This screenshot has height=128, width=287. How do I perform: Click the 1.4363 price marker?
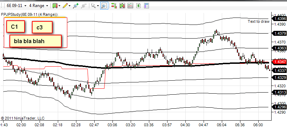tap(279, 48)
